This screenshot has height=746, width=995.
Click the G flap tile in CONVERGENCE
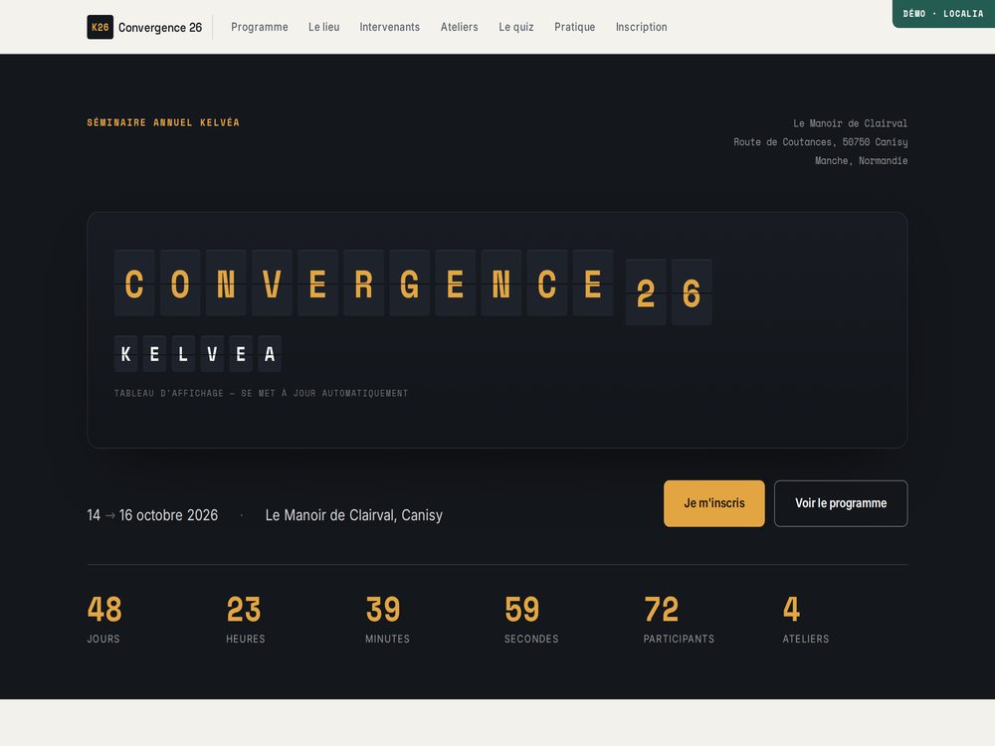point(409,282)
